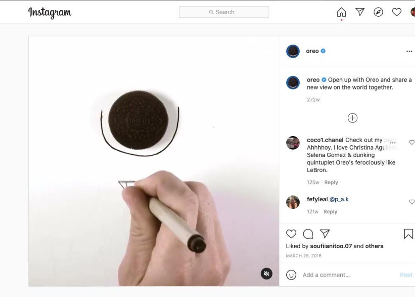Open direct messages paper plane icon
The height and width of the screenshot is (297, 415).
coord(360,12)
